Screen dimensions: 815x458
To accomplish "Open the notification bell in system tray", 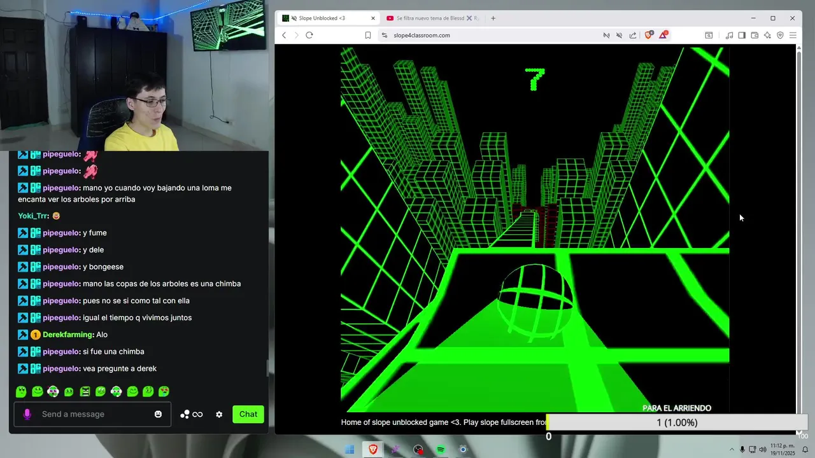I will (x=805, y=450).
